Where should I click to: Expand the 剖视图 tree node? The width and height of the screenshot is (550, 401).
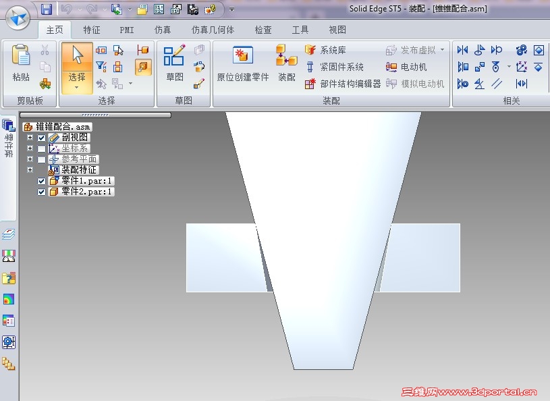[30, 138]
